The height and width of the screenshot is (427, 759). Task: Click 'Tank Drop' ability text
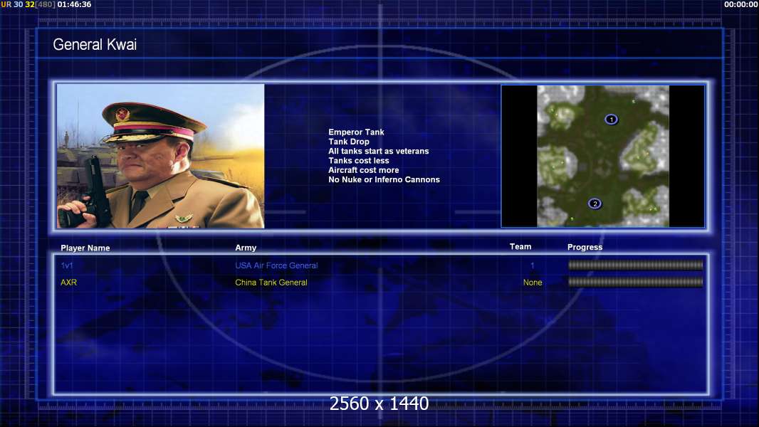(x=348, y=142)
